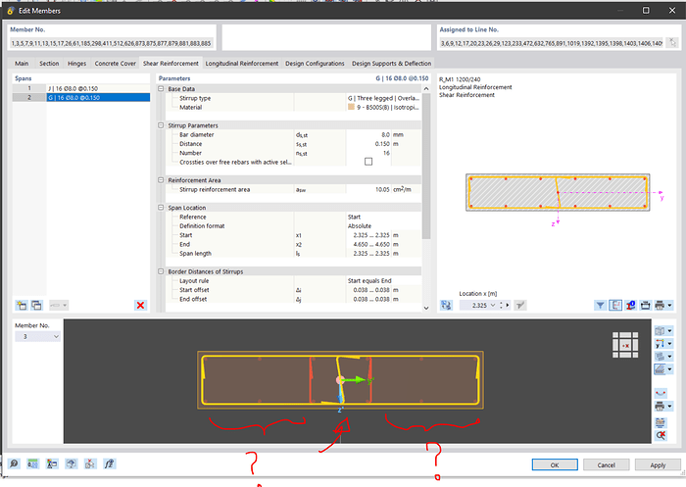Select span row 1 in Spans list
686x487 pixels.
[75, 88]
